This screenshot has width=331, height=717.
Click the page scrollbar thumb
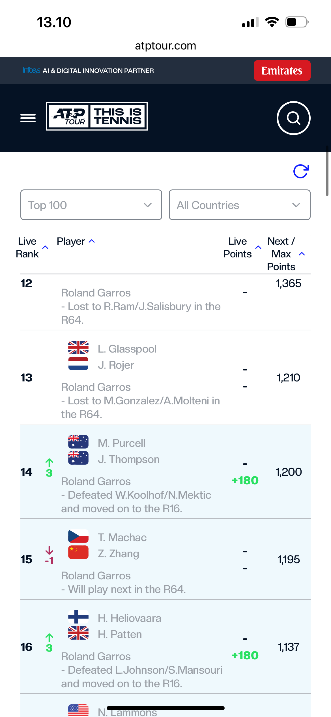pyautogui.click(x=327, y=171)
